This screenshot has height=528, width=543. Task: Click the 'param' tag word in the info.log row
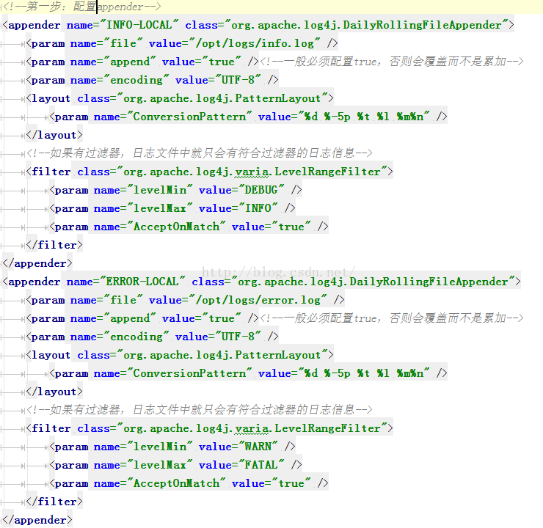pyautogui.click(x=48, y=43)
